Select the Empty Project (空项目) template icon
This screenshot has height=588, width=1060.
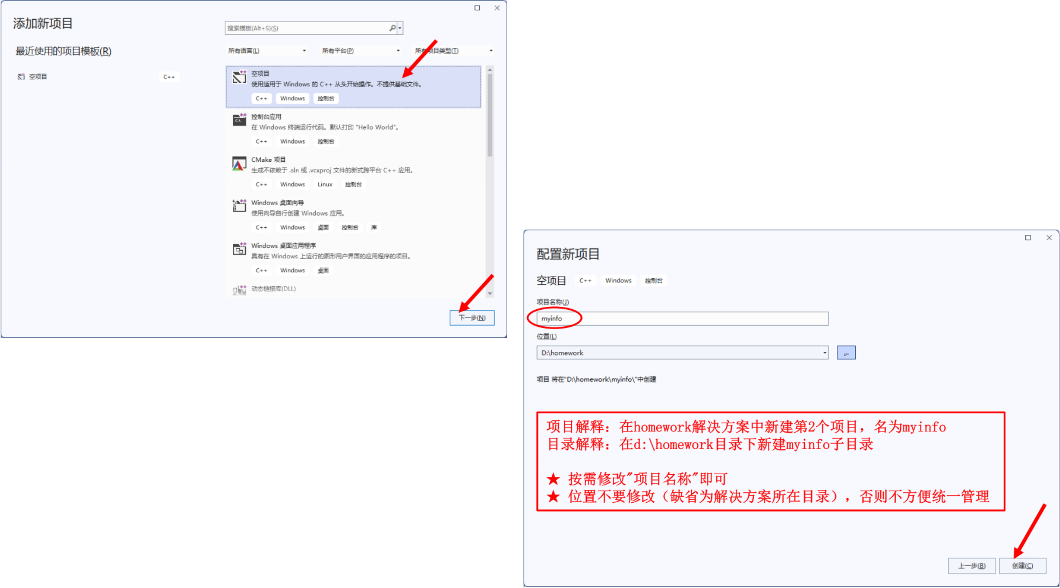pyautogui.click(x=239, y=77)
